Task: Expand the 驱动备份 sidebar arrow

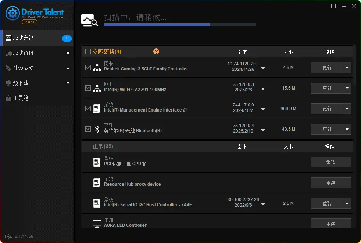Action: (68, 53)
